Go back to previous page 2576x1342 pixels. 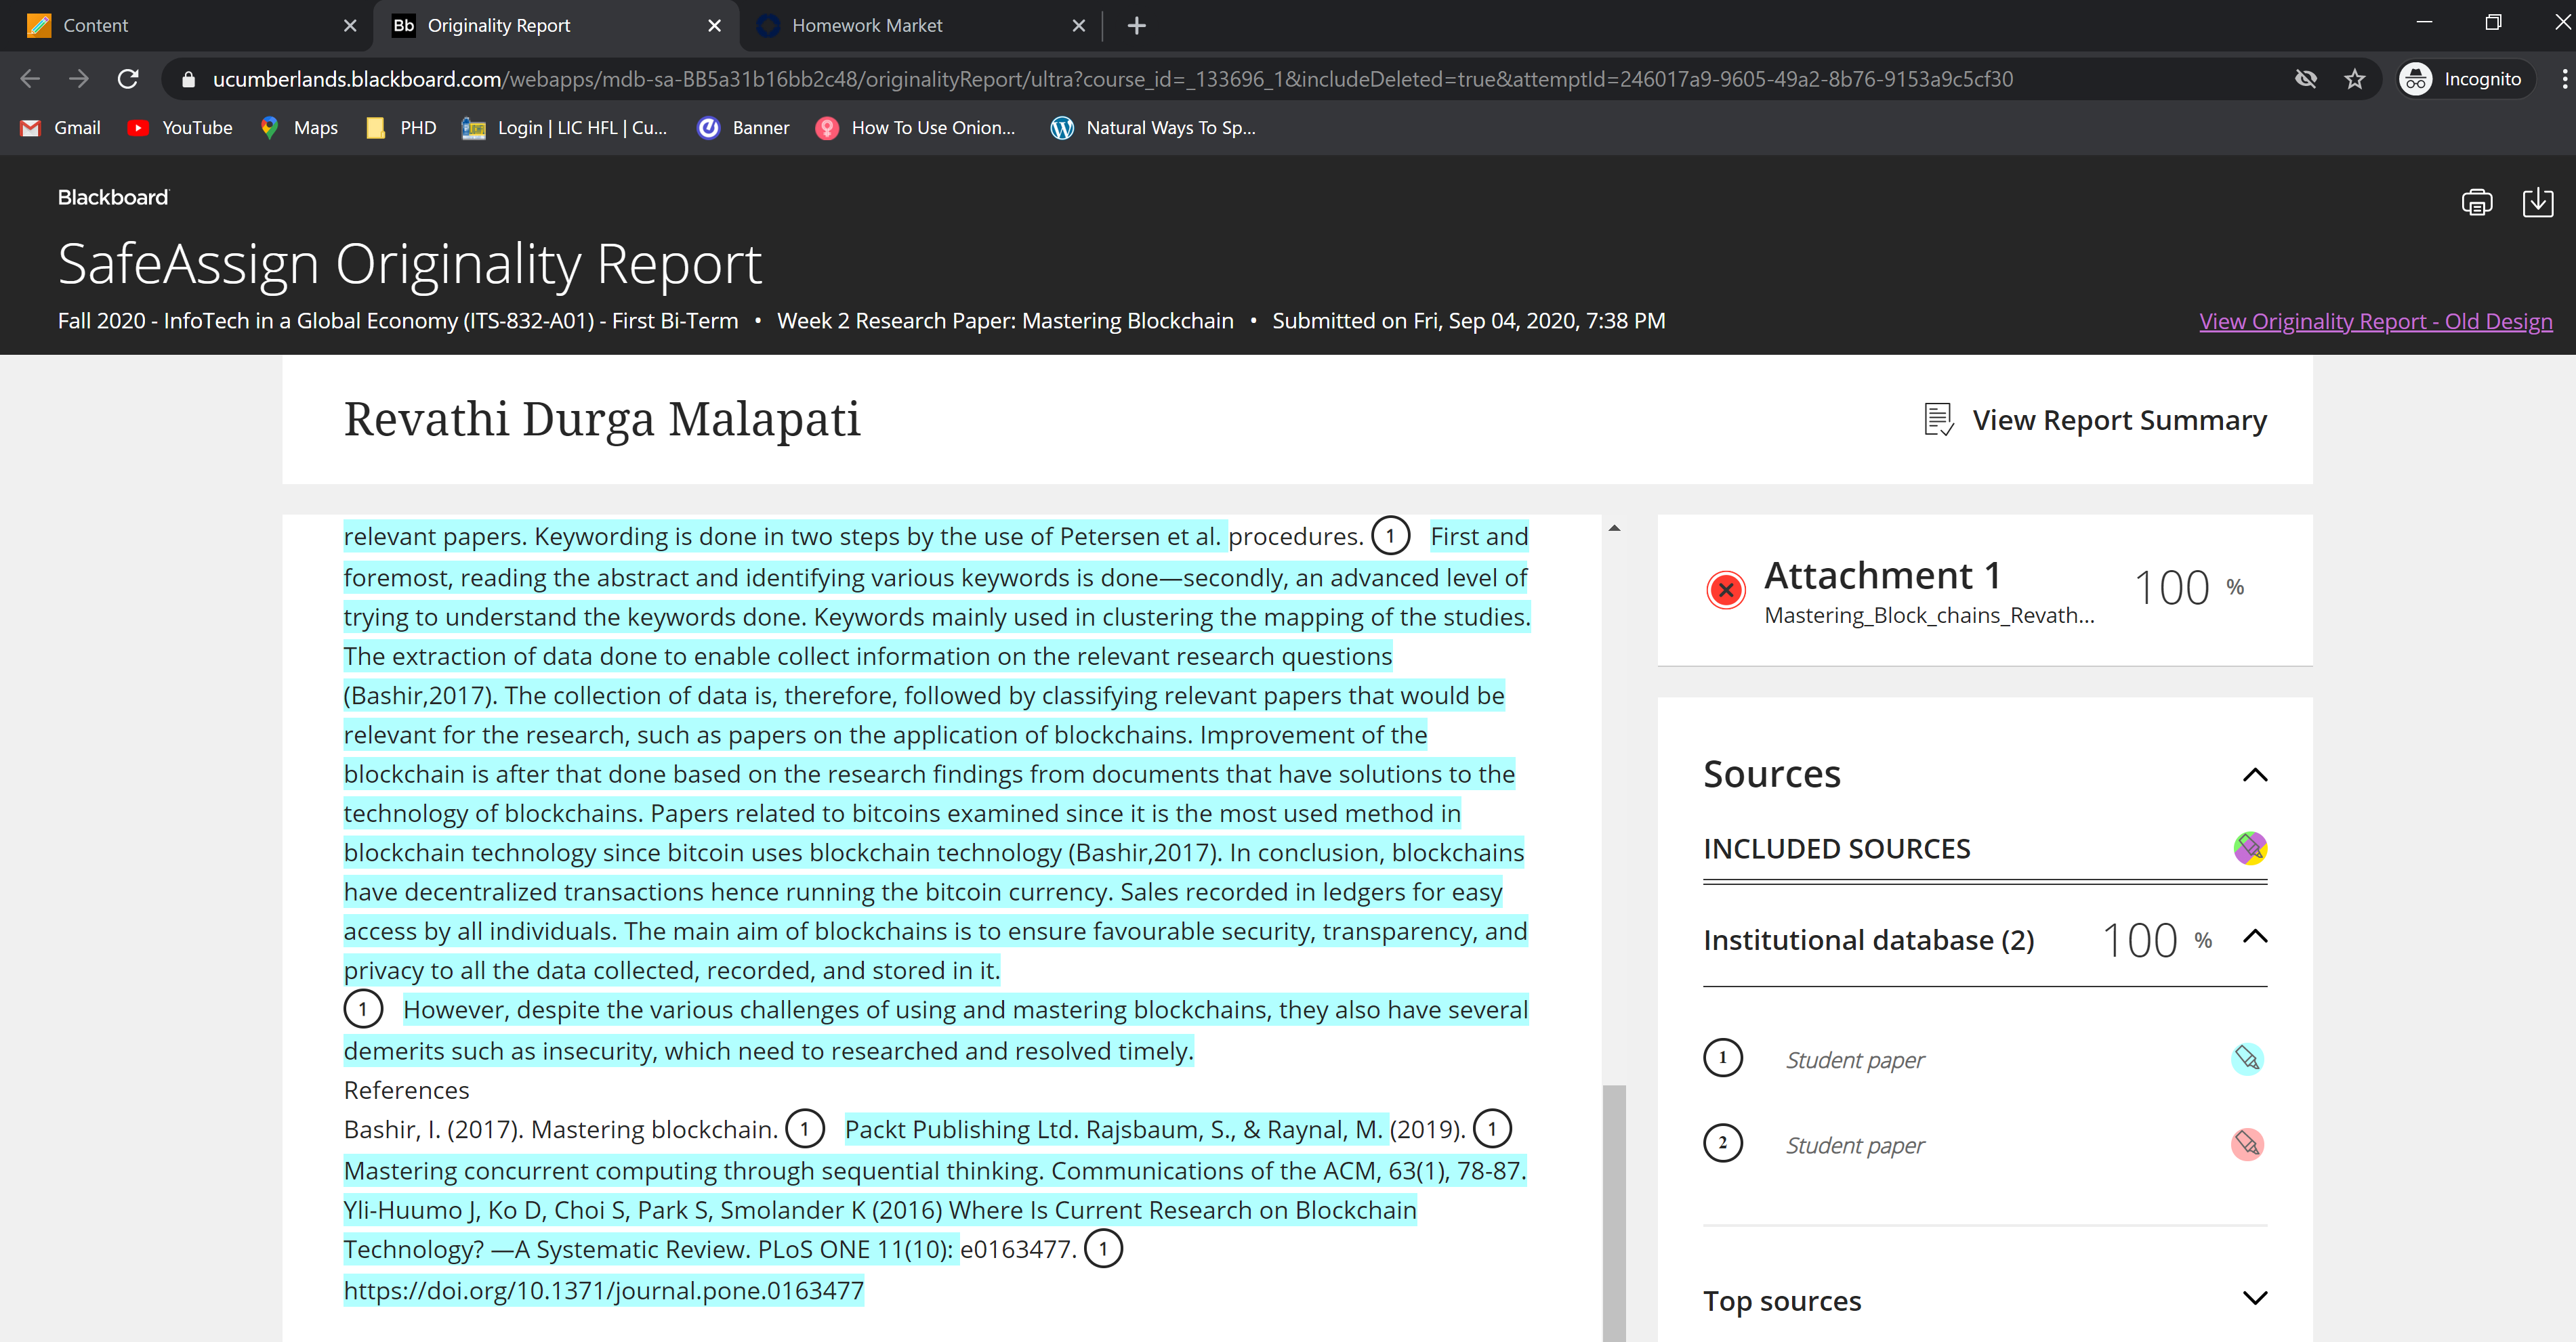(x=30, y=79)
